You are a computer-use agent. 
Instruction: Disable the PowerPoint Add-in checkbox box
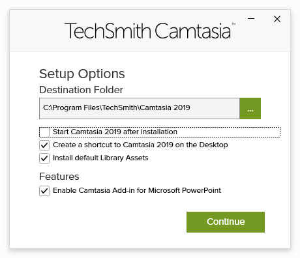pos(44,191)
